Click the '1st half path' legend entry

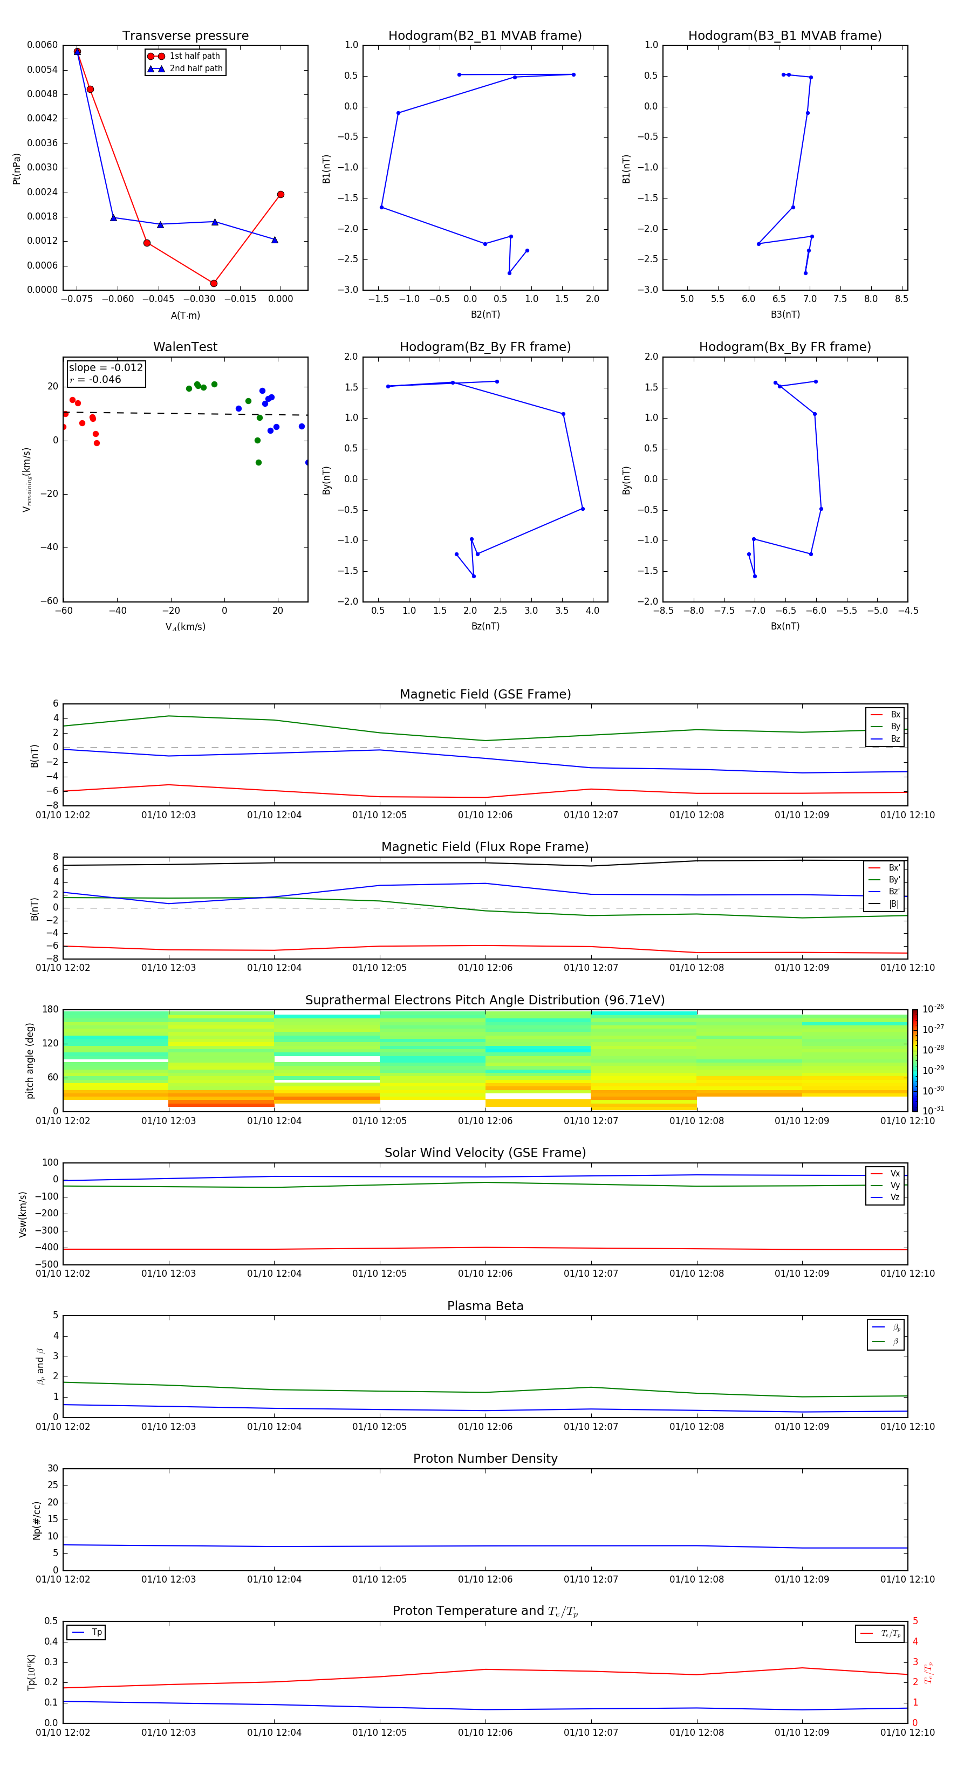pos(184,56)
